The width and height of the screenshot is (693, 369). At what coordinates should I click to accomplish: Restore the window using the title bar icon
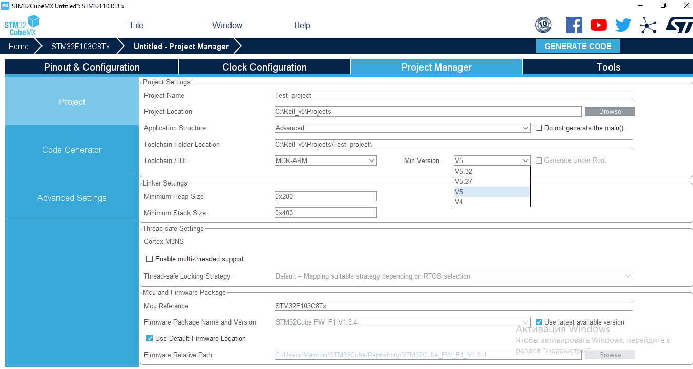663,6
